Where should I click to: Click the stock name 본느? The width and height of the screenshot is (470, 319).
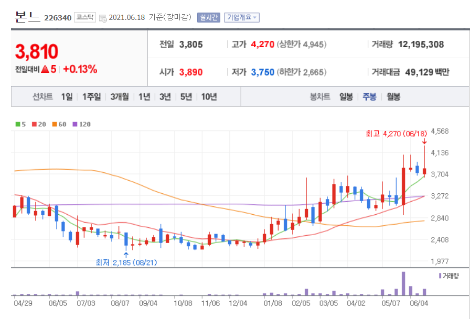tap(27, 17)
